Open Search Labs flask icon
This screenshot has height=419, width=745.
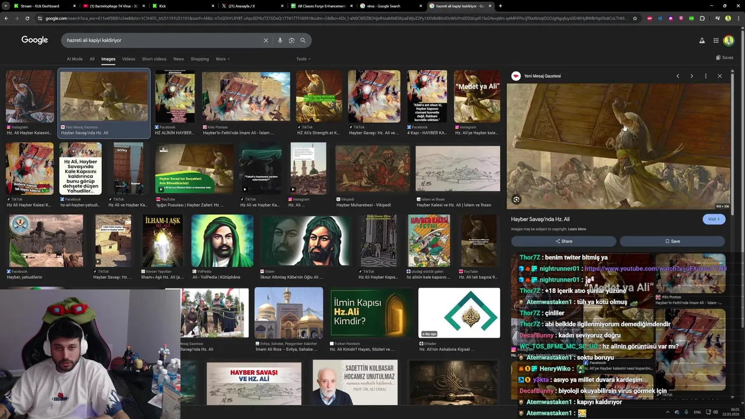coord(701,40)
